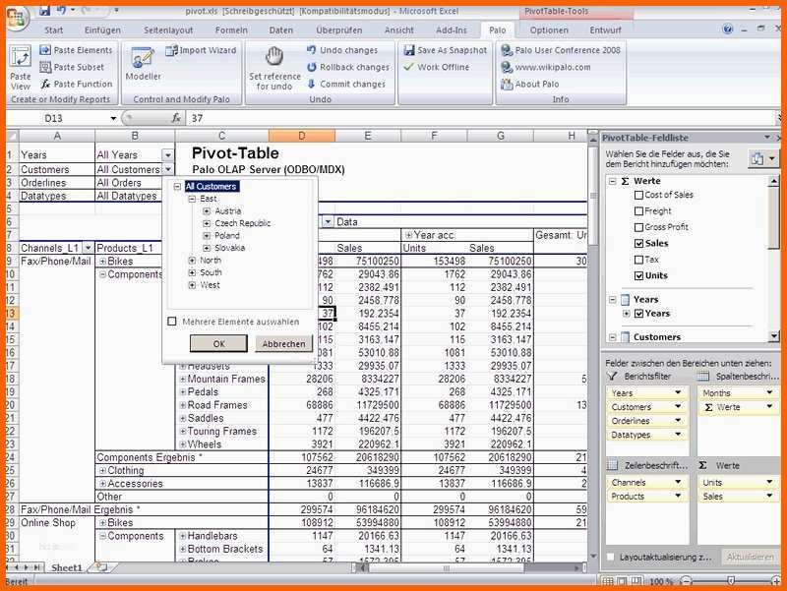The width and height of the screenshot is (787, 591).
Task: Click the Abbrechen button
Action: pos(283,344)
